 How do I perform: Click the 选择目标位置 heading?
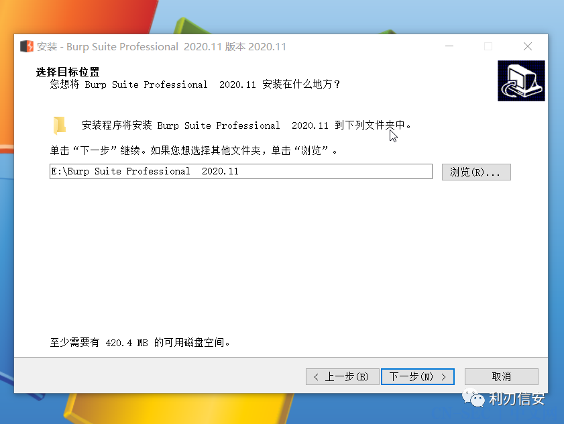(x=68, y=72)
